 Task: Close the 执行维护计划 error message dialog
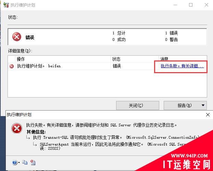point(208,115)
